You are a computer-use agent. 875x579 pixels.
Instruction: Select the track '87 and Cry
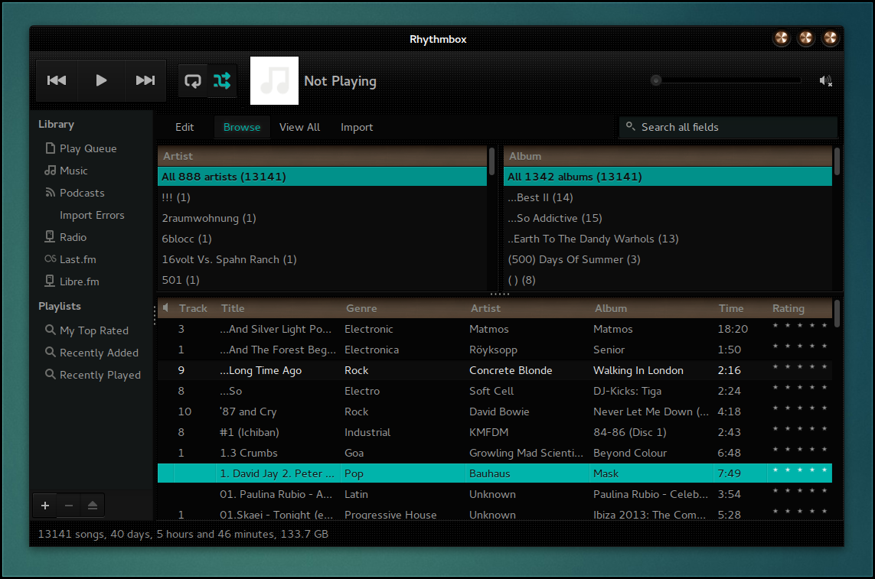point(495,411)
